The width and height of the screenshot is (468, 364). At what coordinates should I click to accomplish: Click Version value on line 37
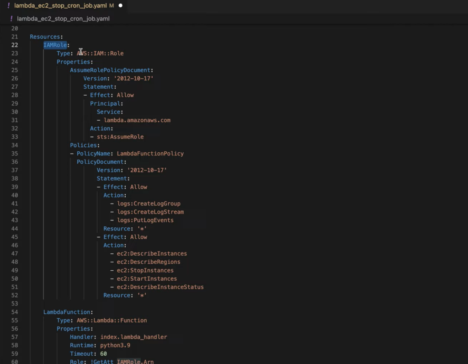(x=147, y=170)
